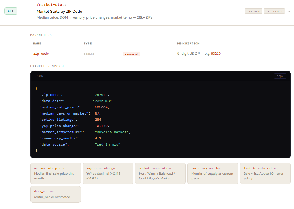Screen dimensions: 294x209
Task: Toggle the yoy_price_change card
Action: pos(108,173)
